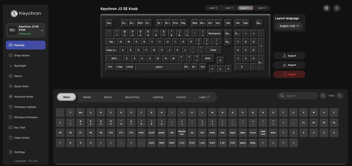
Task: Select the LCmd key on keyboard
Action: tap(130, 67)
